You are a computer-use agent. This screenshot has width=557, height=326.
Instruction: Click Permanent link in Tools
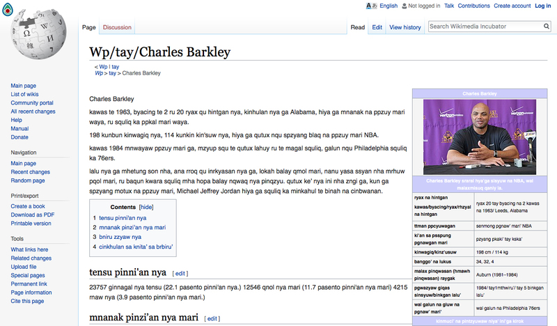pyautogui.click(x=29, y=284)
